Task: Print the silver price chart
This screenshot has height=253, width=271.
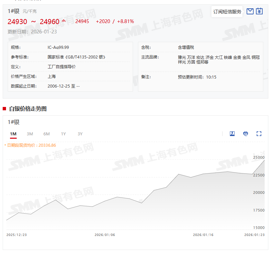Action: pyautogui.click(x=246, y=134)
